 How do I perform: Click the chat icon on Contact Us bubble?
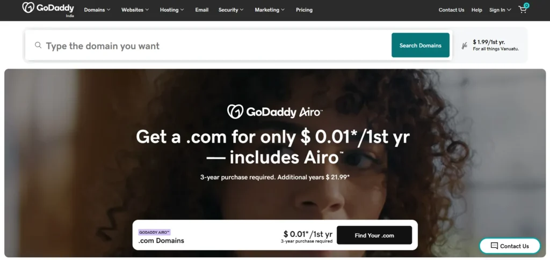494,246
